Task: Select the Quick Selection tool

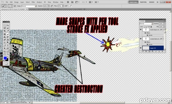Action: pos(8,28)
